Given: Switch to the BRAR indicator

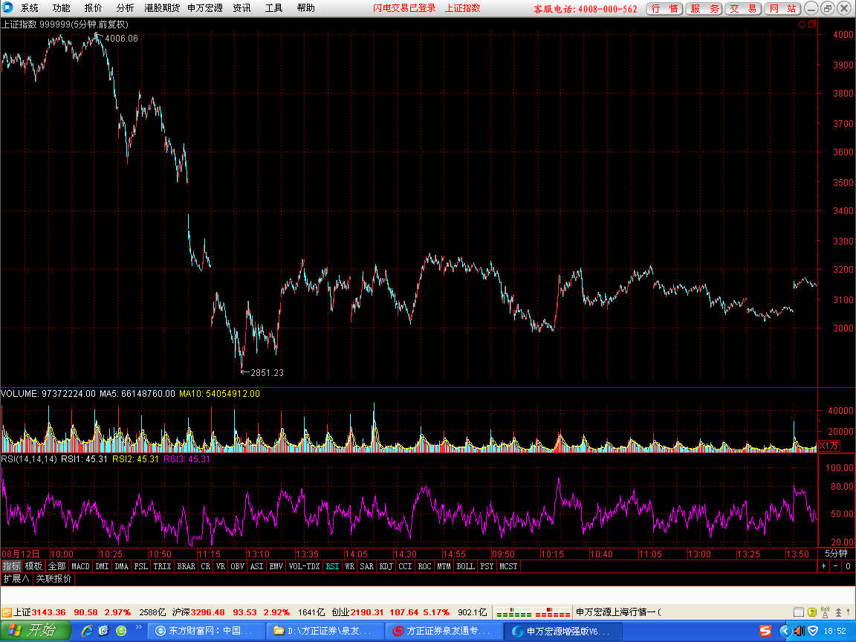Looking at the screenshot, I should 187,566.
